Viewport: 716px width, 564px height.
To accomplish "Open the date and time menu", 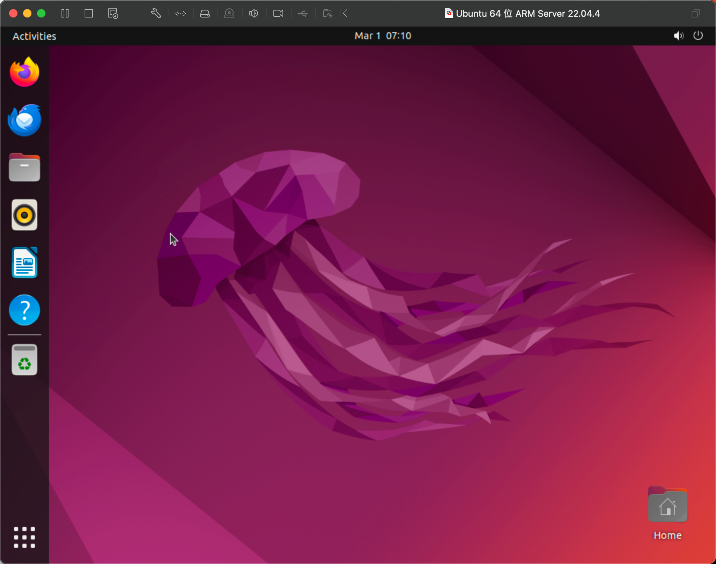I will tap(382, 36).
